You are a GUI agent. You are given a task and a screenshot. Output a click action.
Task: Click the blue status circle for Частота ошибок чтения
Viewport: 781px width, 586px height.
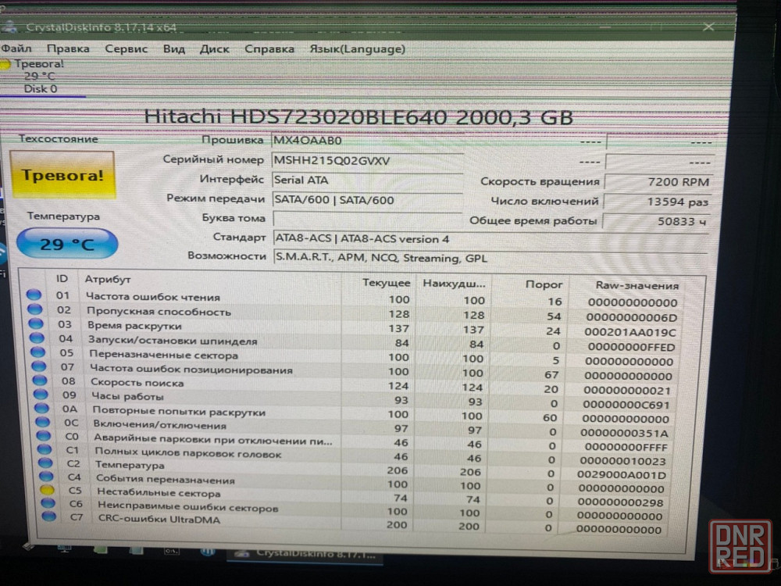pos(34,295)
